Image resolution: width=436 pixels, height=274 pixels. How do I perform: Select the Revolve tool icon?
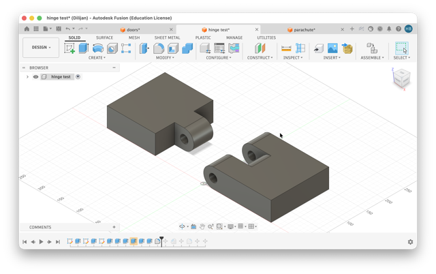coord(98,48)
